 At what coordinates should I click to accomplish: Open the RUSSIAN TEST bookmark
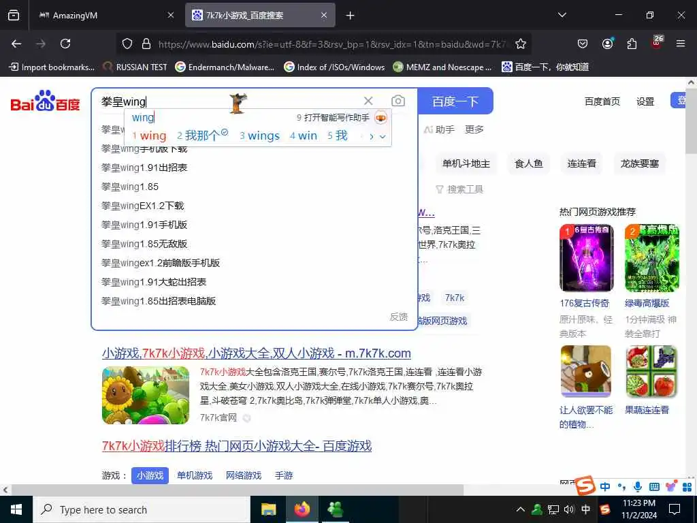[135, 67]
